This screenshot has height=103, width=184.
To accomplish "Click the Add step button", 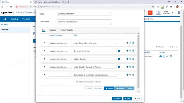I will (x=130, y=88).
